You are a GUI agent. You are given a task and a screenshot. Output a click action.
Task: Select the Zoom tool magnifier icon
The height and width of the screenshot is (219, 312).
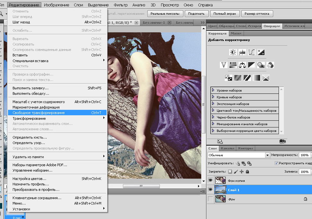click(x=1, y=14)
